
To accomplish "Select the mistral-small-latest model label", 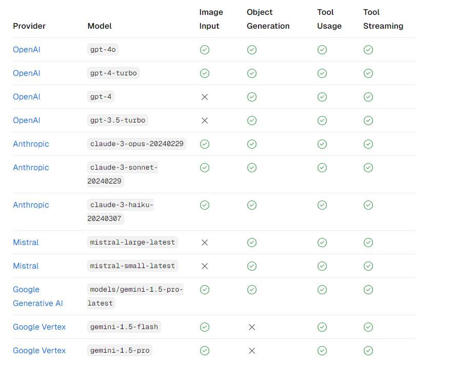I will 132,266.
